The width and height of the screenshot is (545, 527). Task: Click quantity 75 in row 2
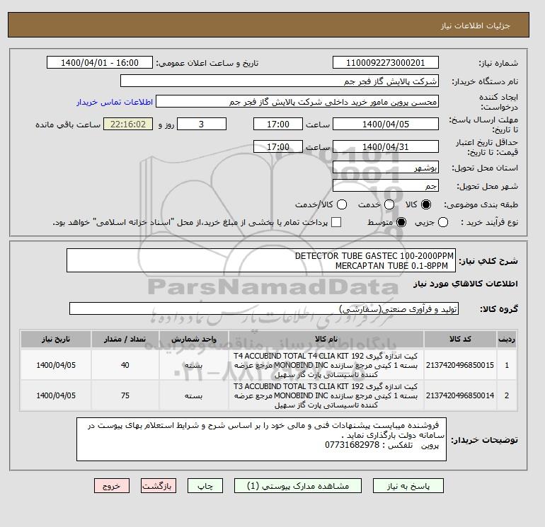pos(125,395)
